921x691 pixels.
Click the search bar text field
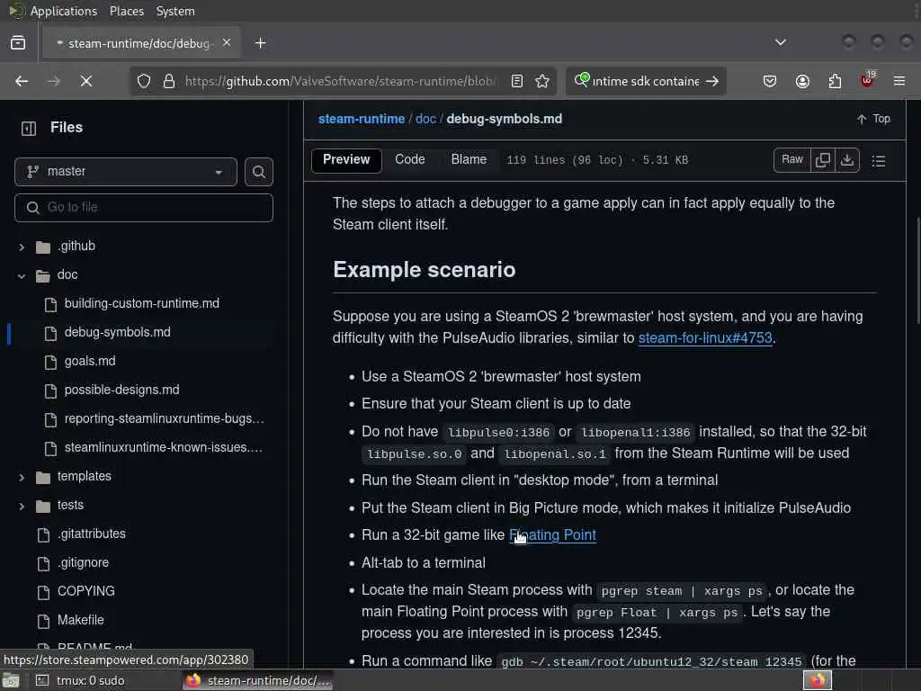(x=646, y=81)
